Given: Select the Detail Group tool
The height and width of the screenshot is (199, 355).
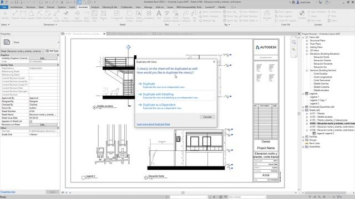Looking at the screenshot, I should pos(139,16).
